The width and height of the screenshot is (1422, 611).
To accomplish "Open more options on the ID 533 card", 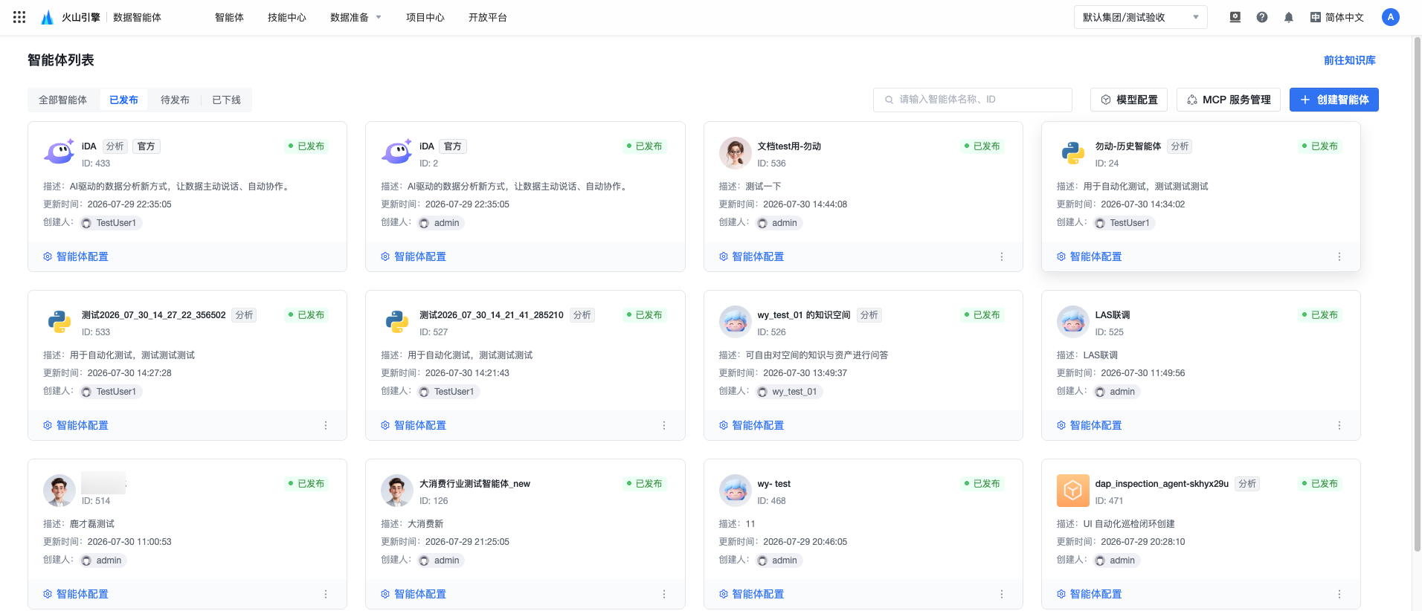I will [x=326, y=425].
